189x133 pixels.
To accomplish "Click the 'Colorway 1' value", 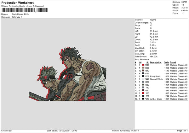I will pos(17,17).
